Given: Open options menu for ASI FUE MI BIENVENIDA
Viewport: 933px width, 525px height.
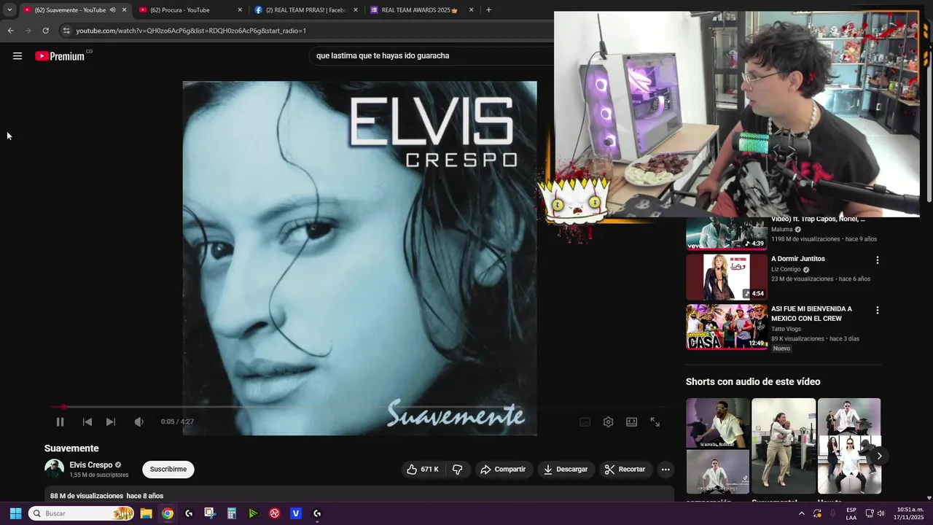Looking at the screenshot, I should point(878,311).
